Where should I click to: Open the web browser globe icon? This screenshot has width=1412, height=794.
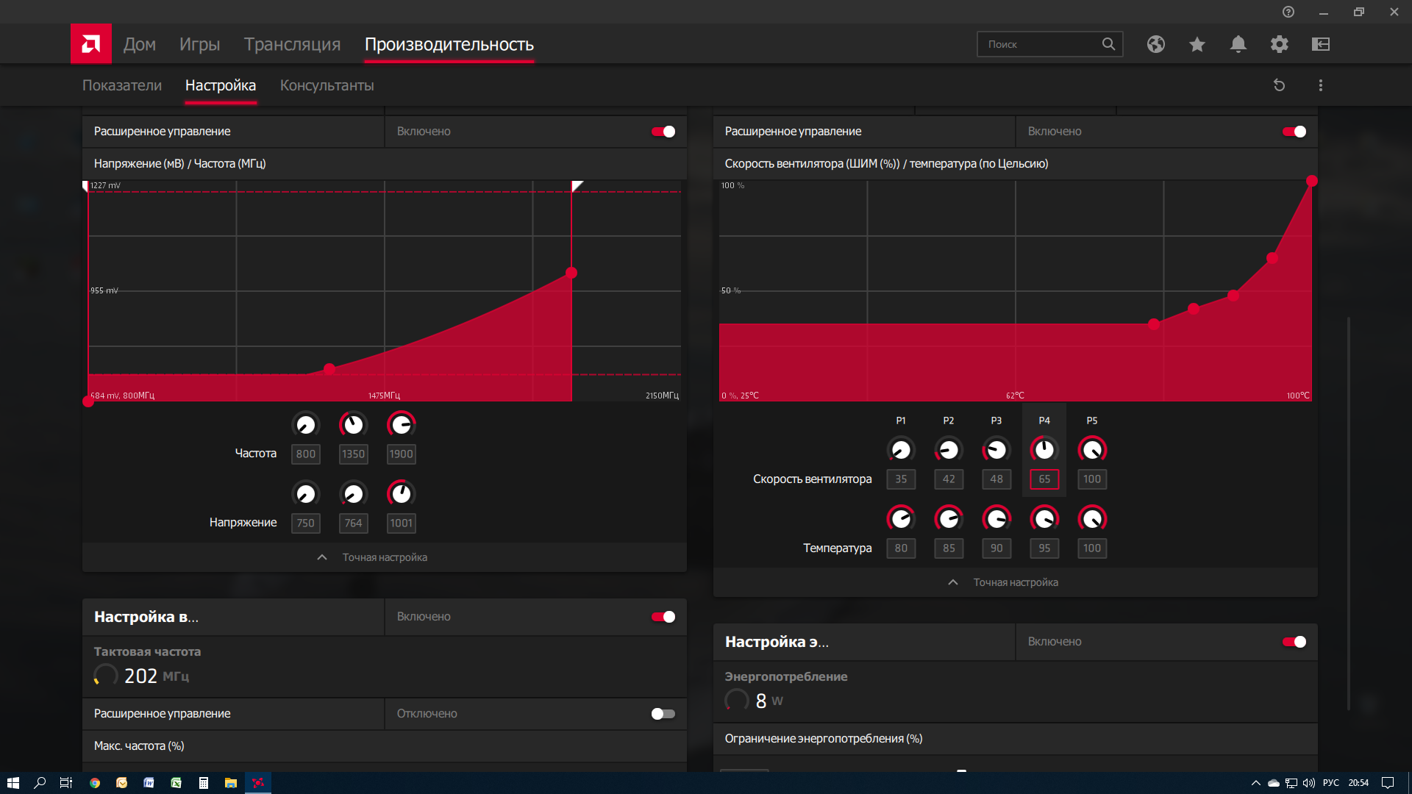tap(1155, 44)
